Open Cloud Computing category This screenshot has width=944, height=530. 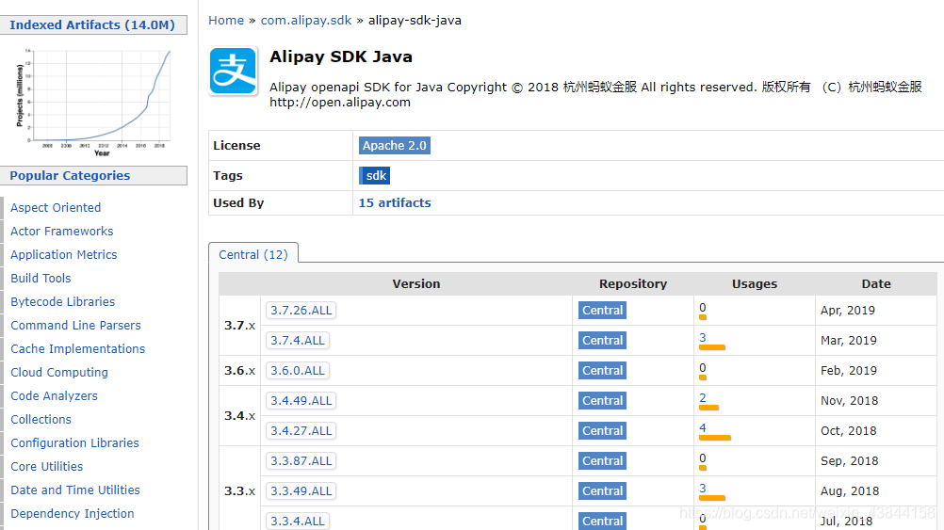pyautogui.click(x=59, y=372)
